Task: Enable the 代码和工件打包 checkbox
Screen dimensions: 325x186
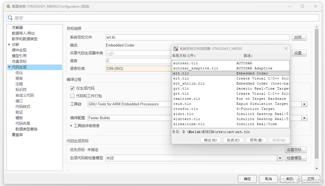Action: click(72, 96)
